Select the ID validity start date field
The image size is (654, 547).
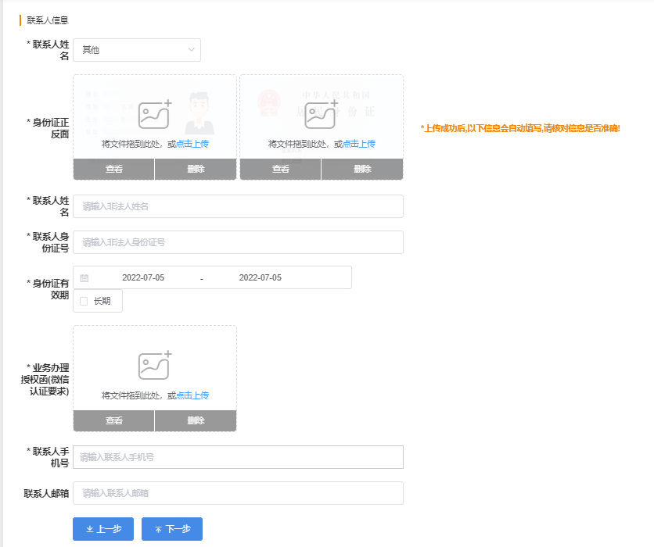point(143,278)
